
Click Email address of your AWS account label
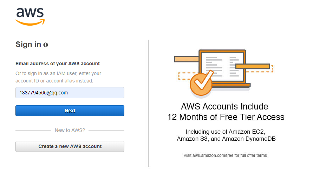click(x=58, y=64)
